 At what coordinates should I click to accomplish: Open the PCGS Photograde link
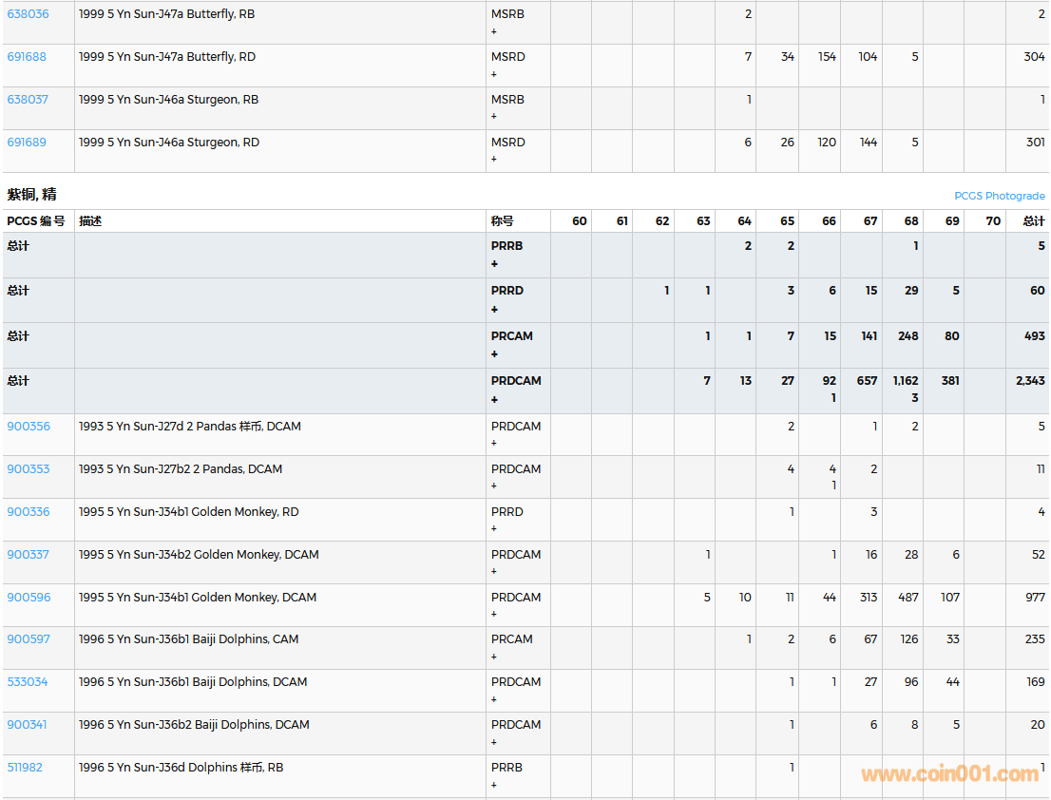(x=999, y=196)
